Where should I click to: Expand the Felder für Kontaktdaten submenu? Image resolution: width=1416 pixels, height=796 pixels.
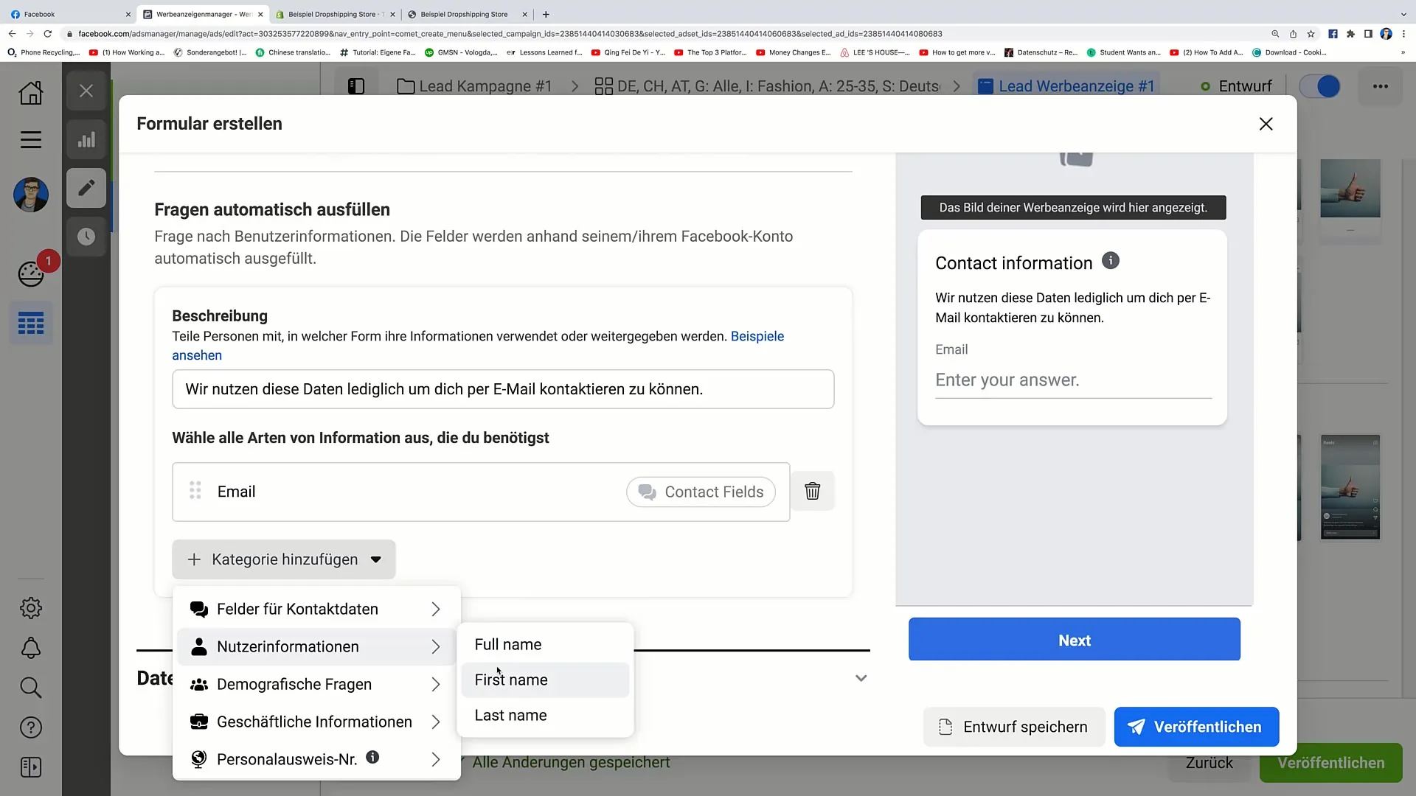click(x=315, y=608)
